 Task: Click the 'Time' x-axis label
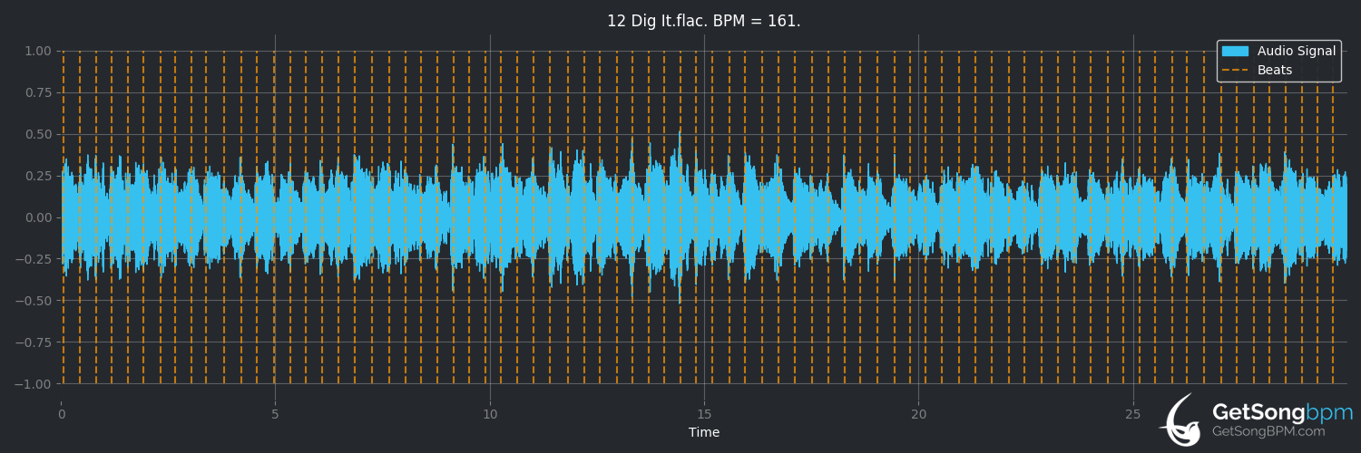coord(704,432)
